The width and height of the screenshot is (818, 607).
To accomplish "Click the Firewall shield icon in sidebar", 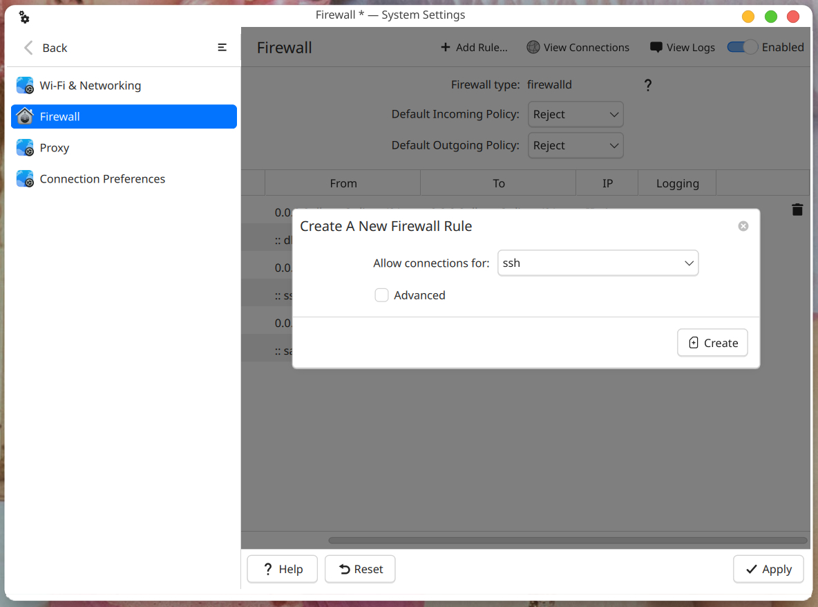I will [x=24, y=116].
